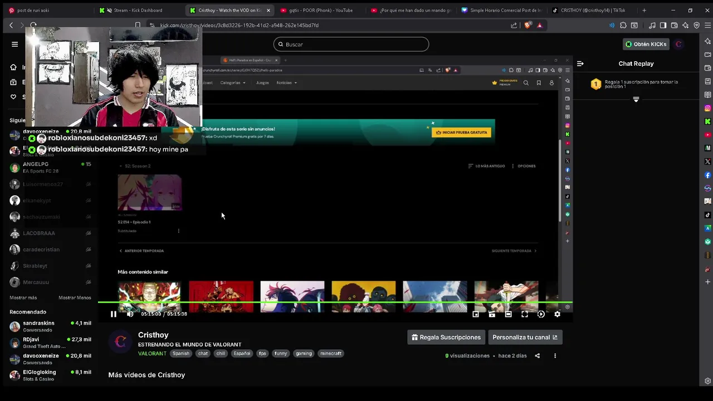
Task: Share the video via share icon
Action: (538, 356)
